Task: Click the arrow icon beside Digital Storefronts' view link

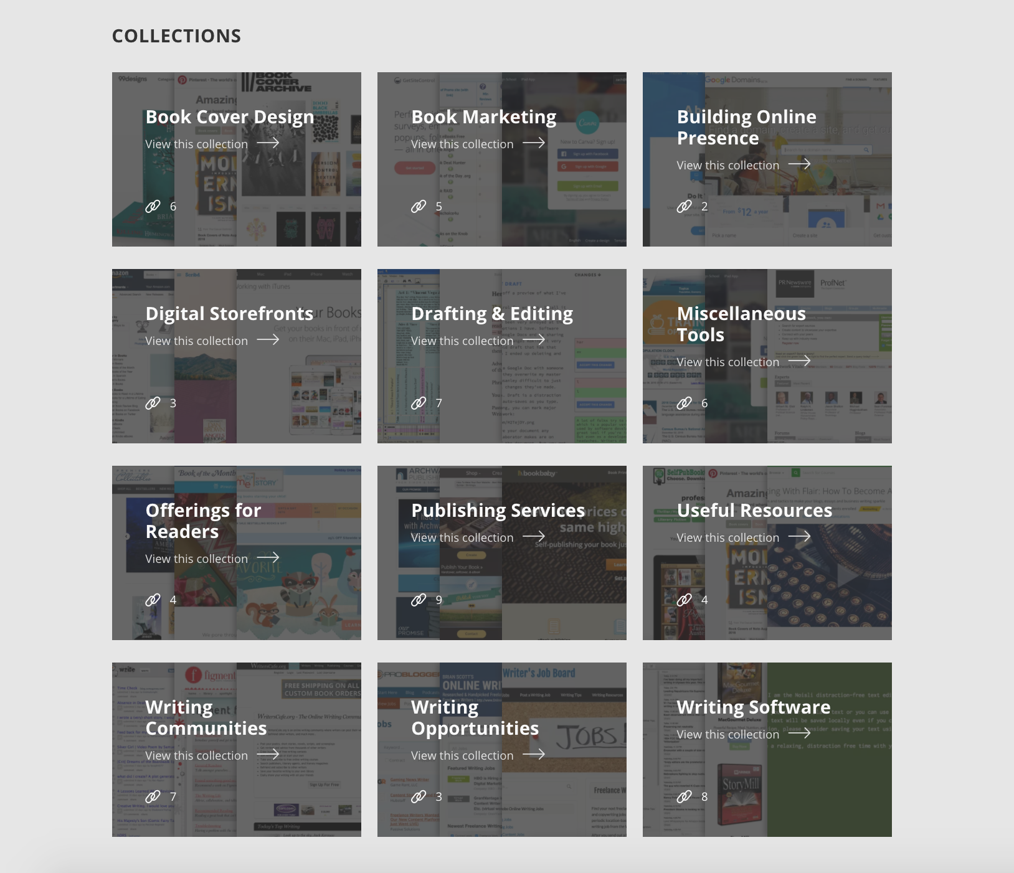Action: click(268, 339)
